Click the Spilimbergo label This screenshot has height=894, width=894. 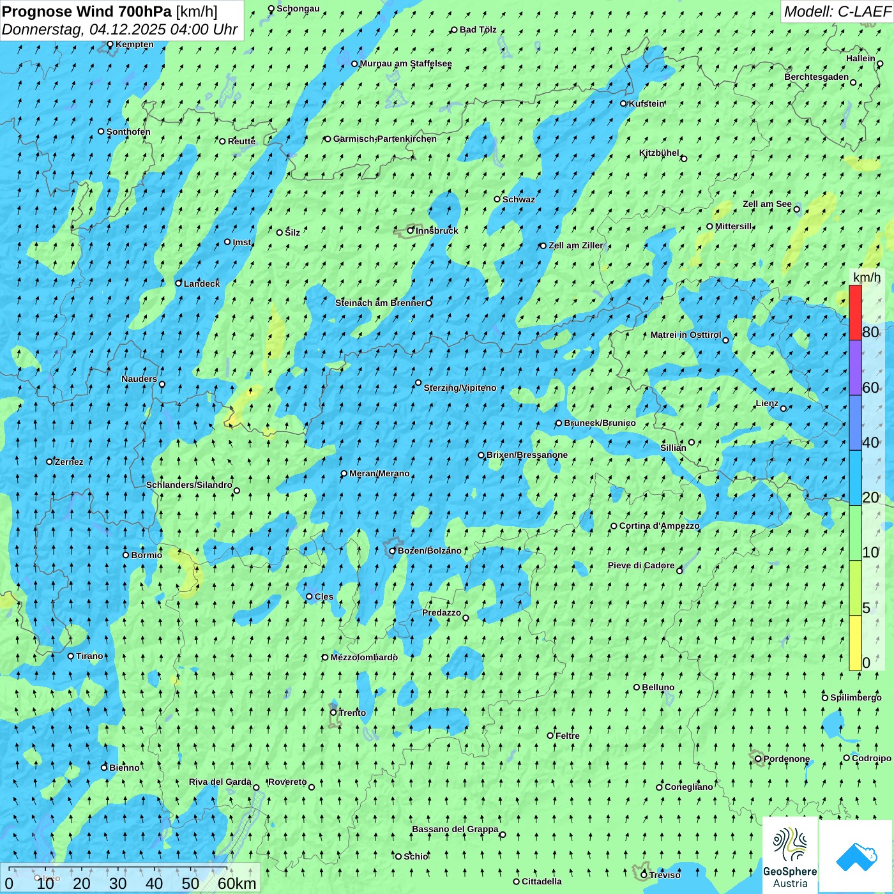(x=856, y=697)
